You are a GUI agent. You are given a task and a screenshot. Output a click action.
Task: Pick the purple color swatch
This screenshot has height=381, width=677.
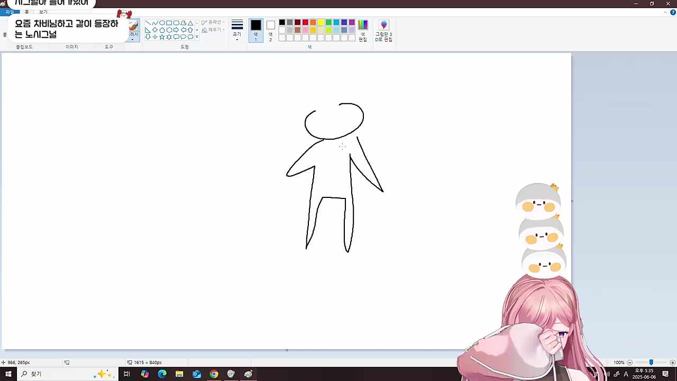352,22
